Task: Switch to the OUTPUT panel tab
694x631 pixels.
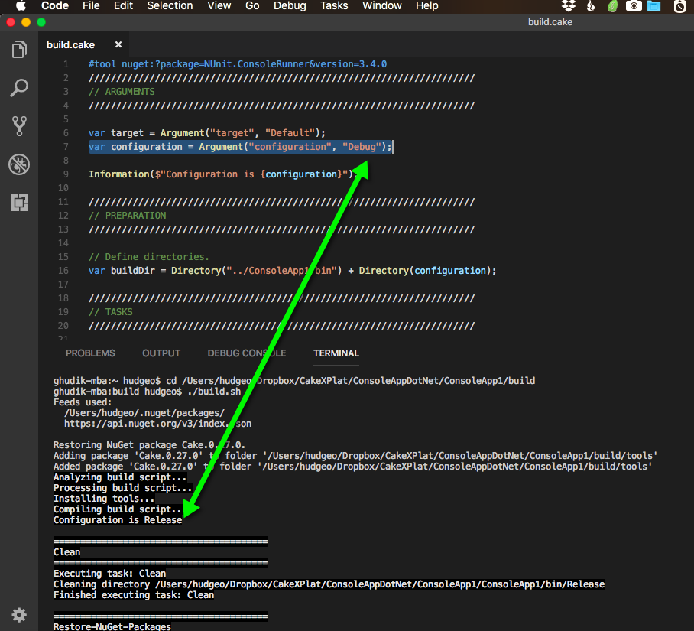Action: coord(161,353)
